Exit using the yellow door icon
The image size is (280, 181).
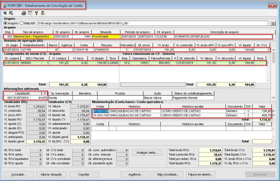[x=43, y=13]
